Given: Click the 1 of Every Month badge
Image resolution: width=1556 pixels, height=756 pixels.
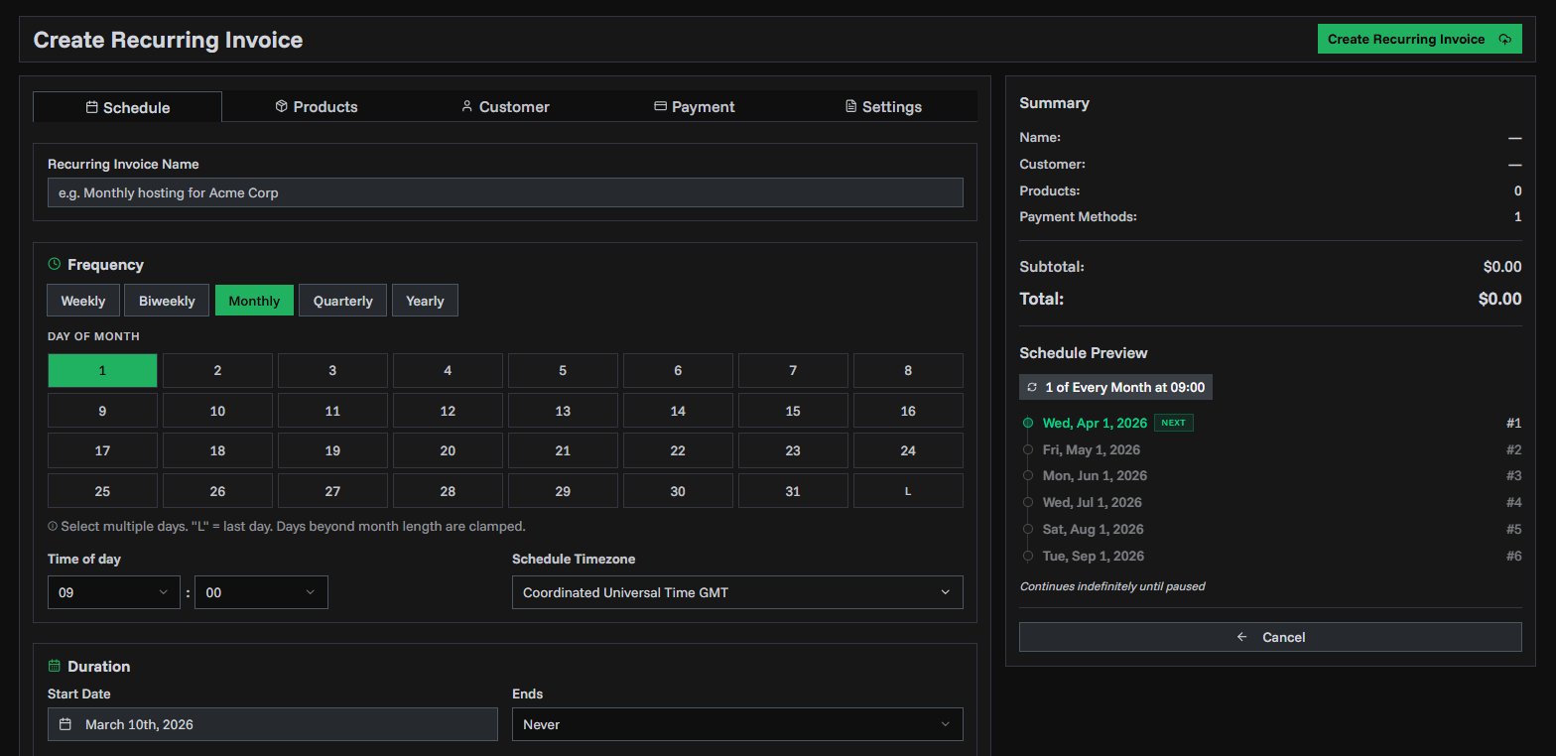Looking at the screenshot, I should point(1115,387).
